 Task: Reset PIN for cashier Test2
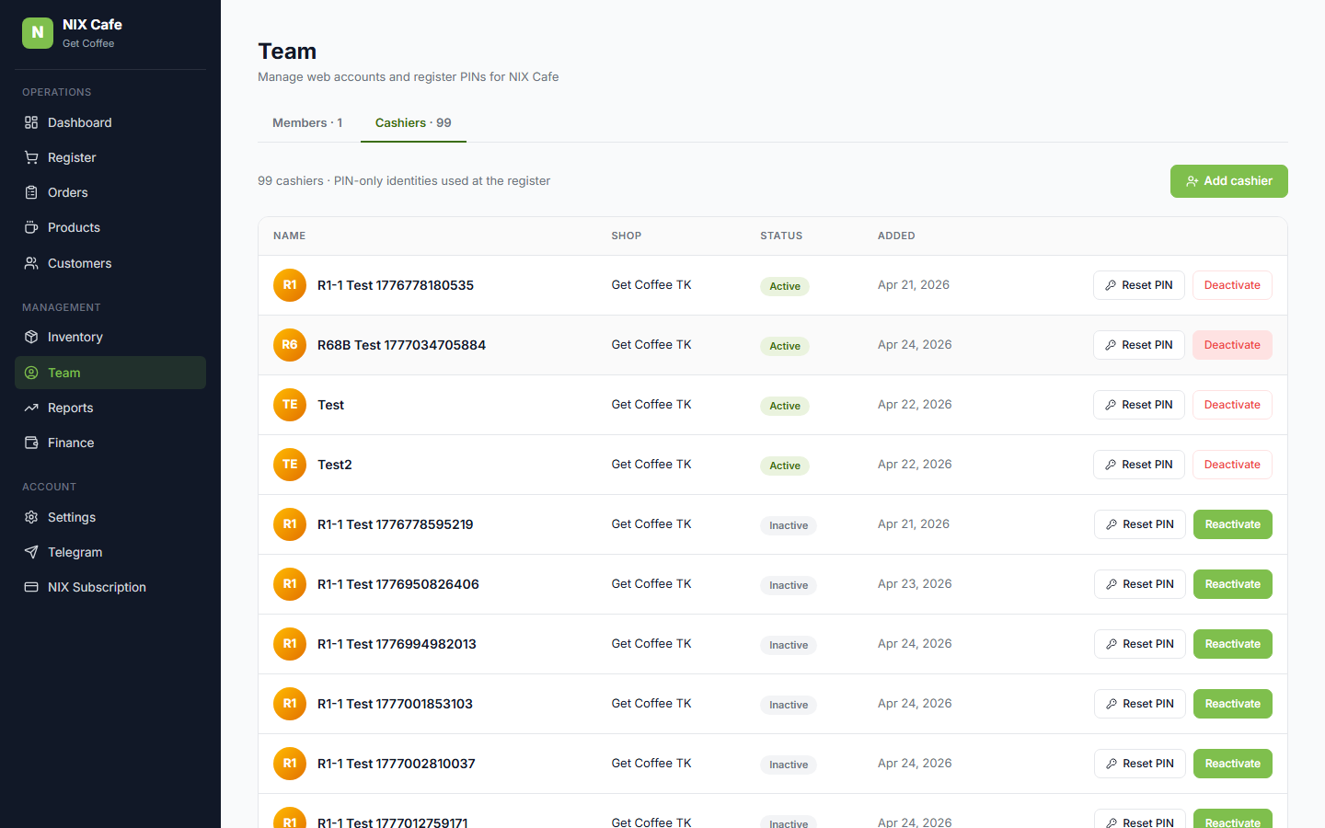click(1138, 465)
